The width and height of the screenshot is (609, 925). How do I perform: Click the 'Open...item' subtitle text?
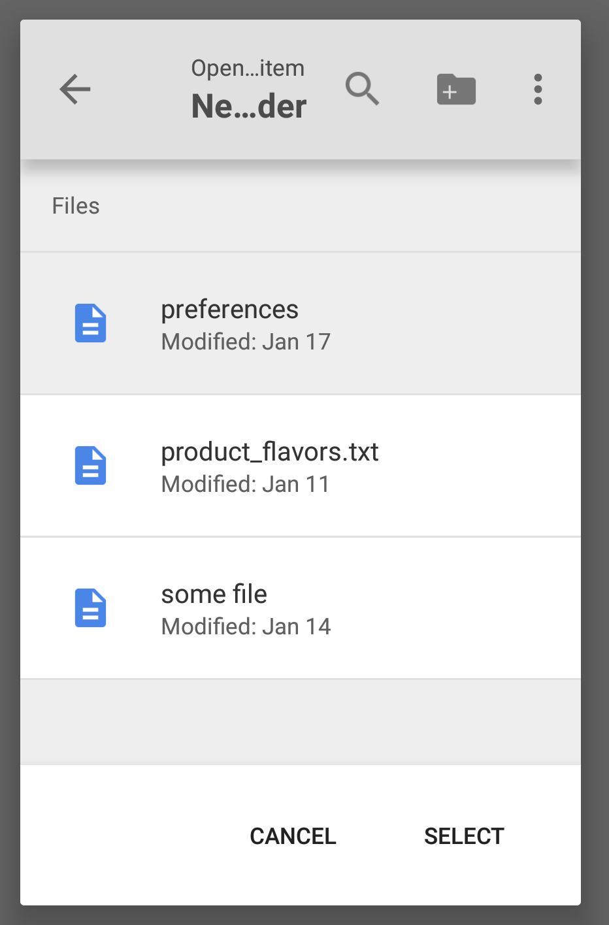coord(248,69)
